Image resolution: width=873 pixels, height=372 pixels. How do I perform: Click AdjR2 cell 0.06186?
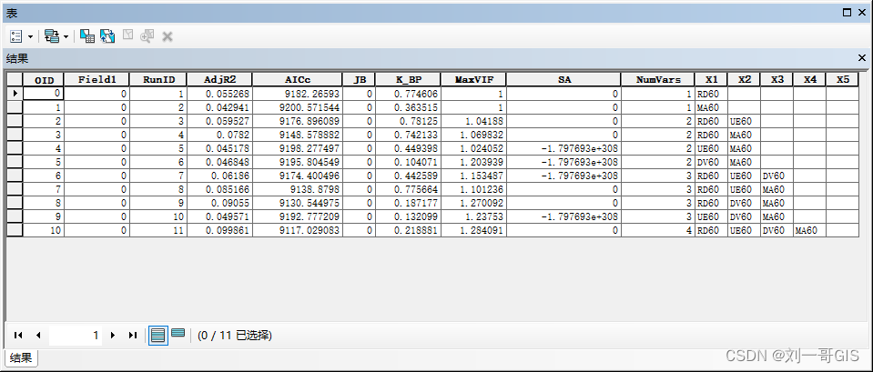tap(219, 176)
